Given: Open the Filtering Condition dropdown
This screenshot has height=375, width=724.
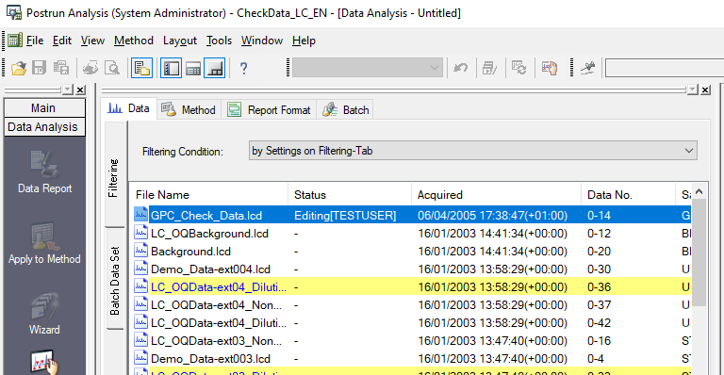Looking at the screenshot, I should (x=473, y=151).
